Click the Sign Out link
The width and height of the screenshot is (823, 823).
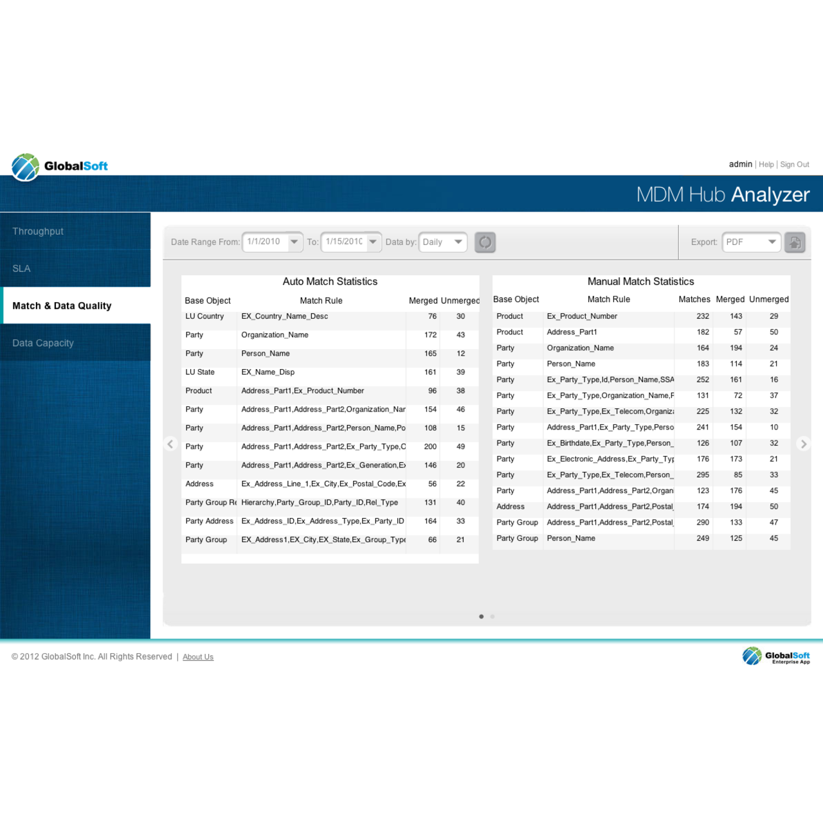[794, 165]
